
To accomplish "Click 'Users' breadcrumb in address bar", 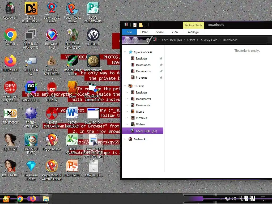I will coord(191,40).
